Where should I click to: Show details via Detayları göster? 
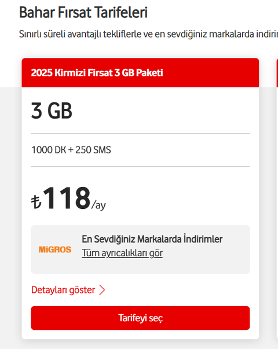pyautogui.click(x=63, y=290)
